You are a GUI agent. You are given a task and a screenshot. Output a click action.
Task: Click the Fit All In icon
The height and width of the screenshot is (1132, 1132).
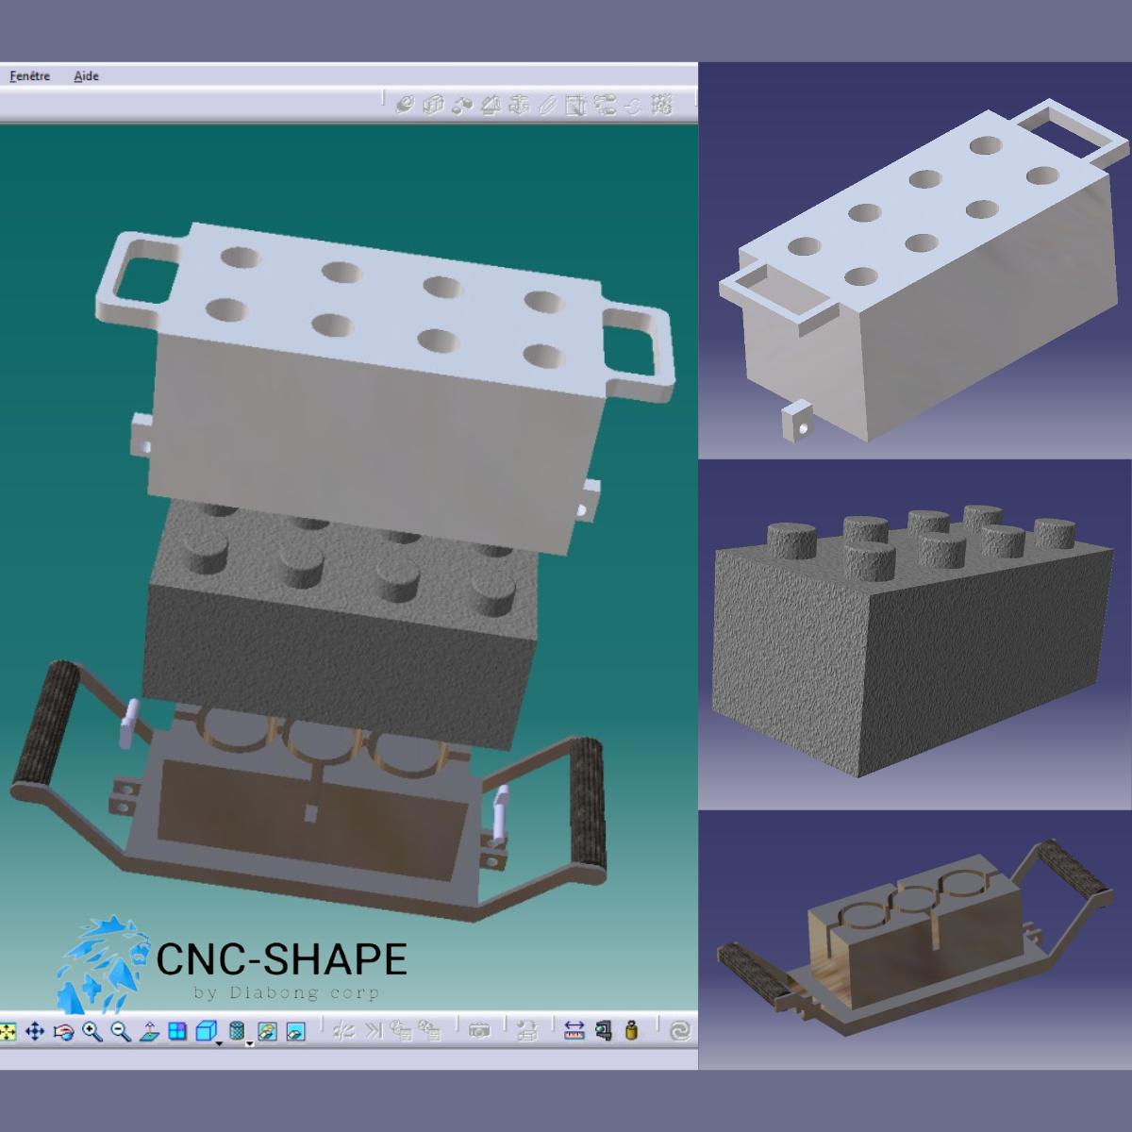click(7, 1031)
